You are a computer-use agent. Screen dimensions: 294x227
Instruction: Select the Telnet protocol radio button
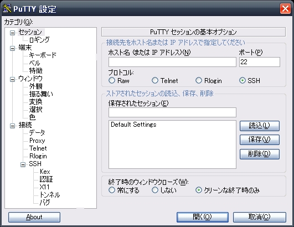(155, 80)
